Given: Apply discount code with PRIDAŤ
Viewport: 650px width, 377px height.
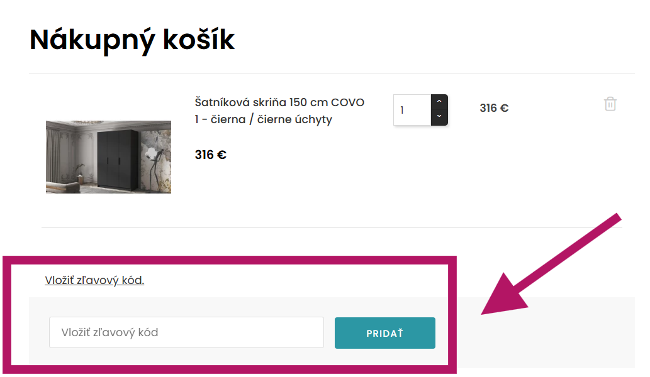Looking at the screenshot, I should [x=384, y=332].
